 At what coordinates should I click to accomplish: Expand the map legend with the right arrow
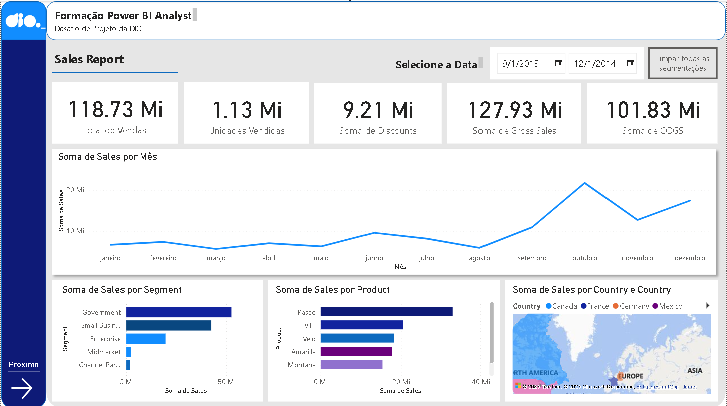click(x=708, y=305)
